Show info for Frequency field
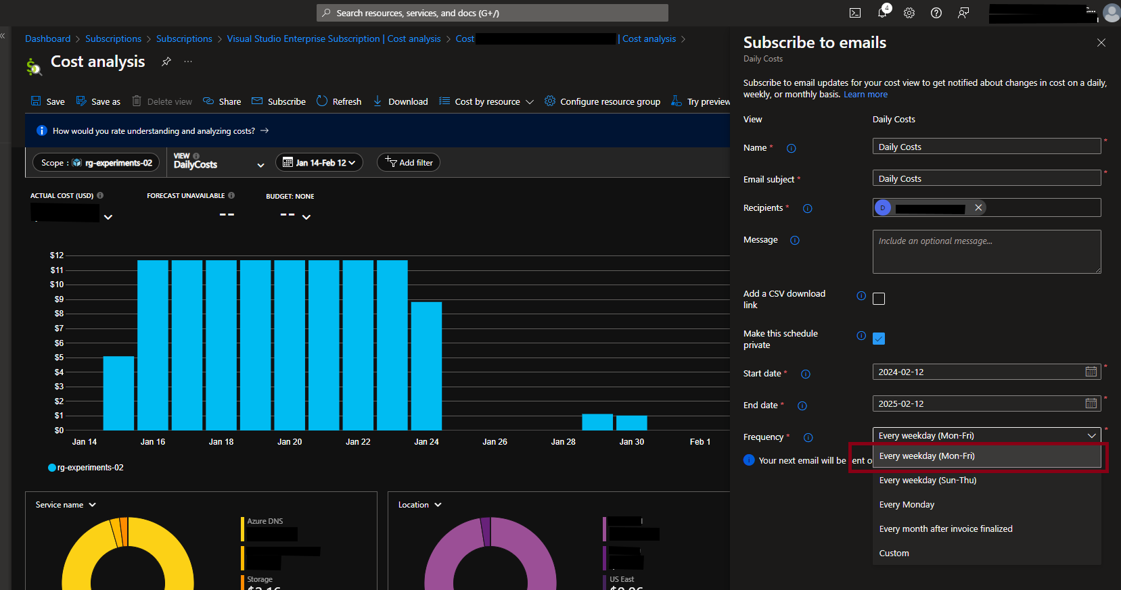 coord(808,437)
